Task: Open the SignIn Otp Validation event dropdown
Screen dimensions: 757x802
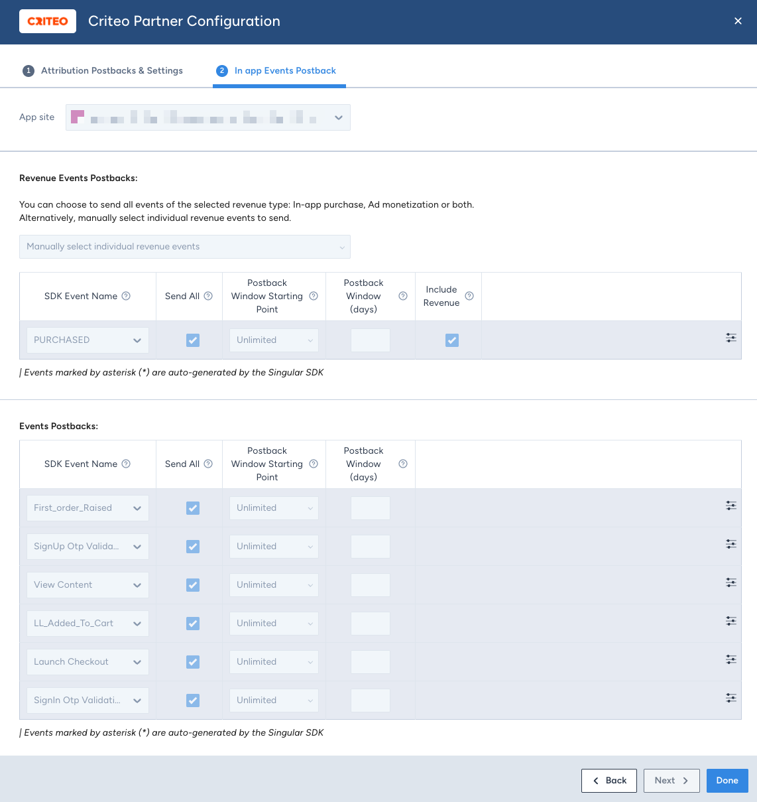Action: 87,701
